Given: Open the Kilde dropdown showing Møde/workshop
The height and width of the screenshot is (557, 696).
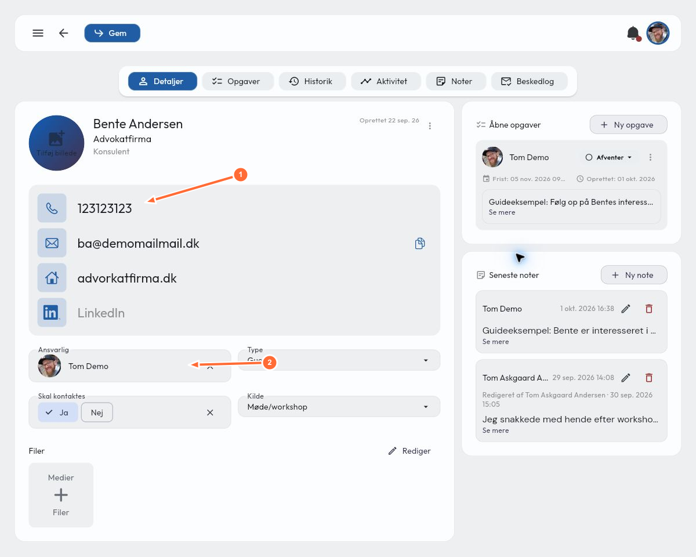Looking at the screenshot, I should (x=339, y=407).
